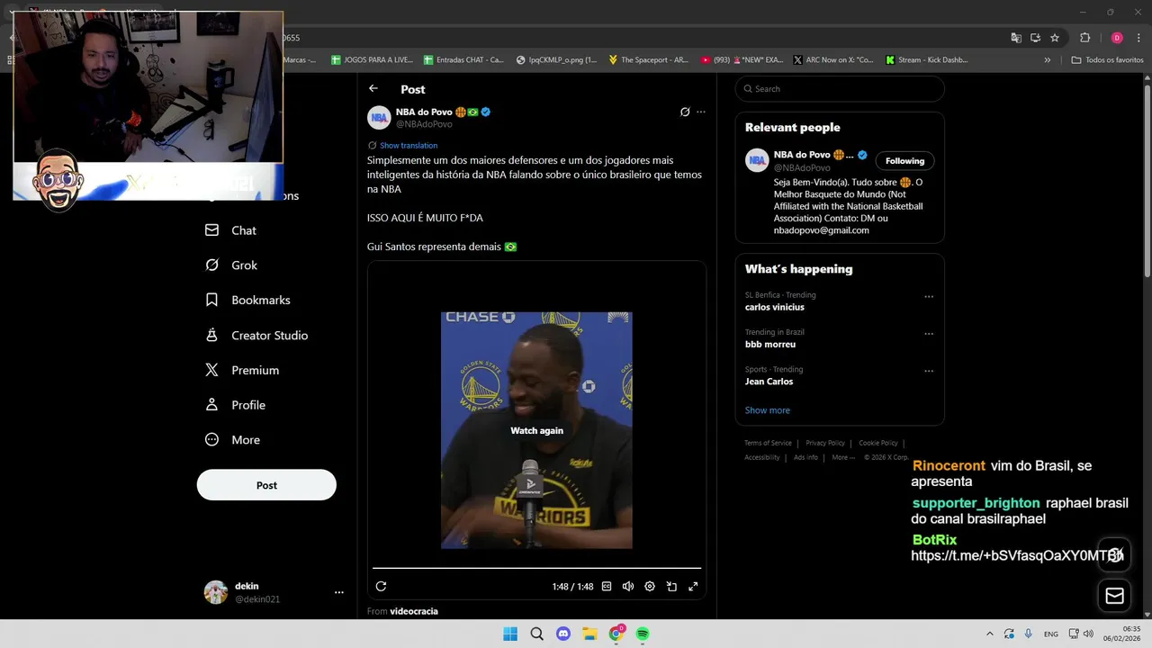Viewport: 1152px width, 648px height.
Task: Open options for bbb morreu trend
Action: (x=929, y=333)
